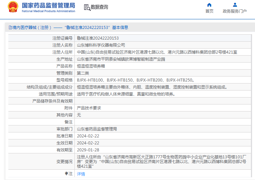Click 批准日期 value 2024-02-22

(x=88, y=136)
